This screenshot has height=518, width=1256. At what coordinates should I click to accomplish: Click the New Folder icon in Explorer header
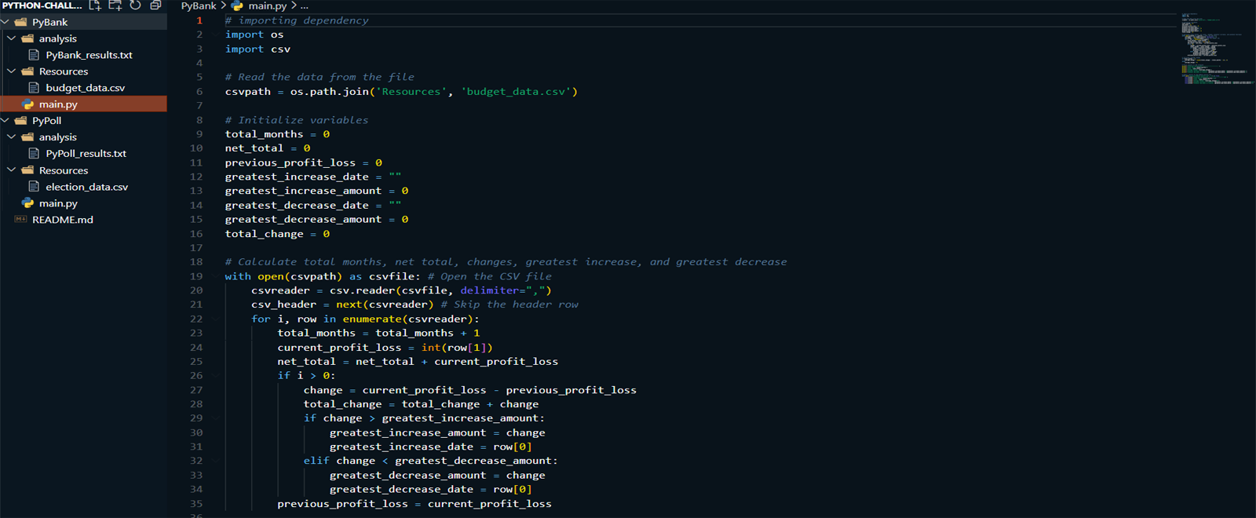[115, 5]
